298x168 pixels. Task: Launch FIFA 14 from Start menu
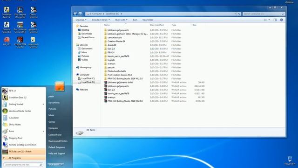[x=24, y=91]
